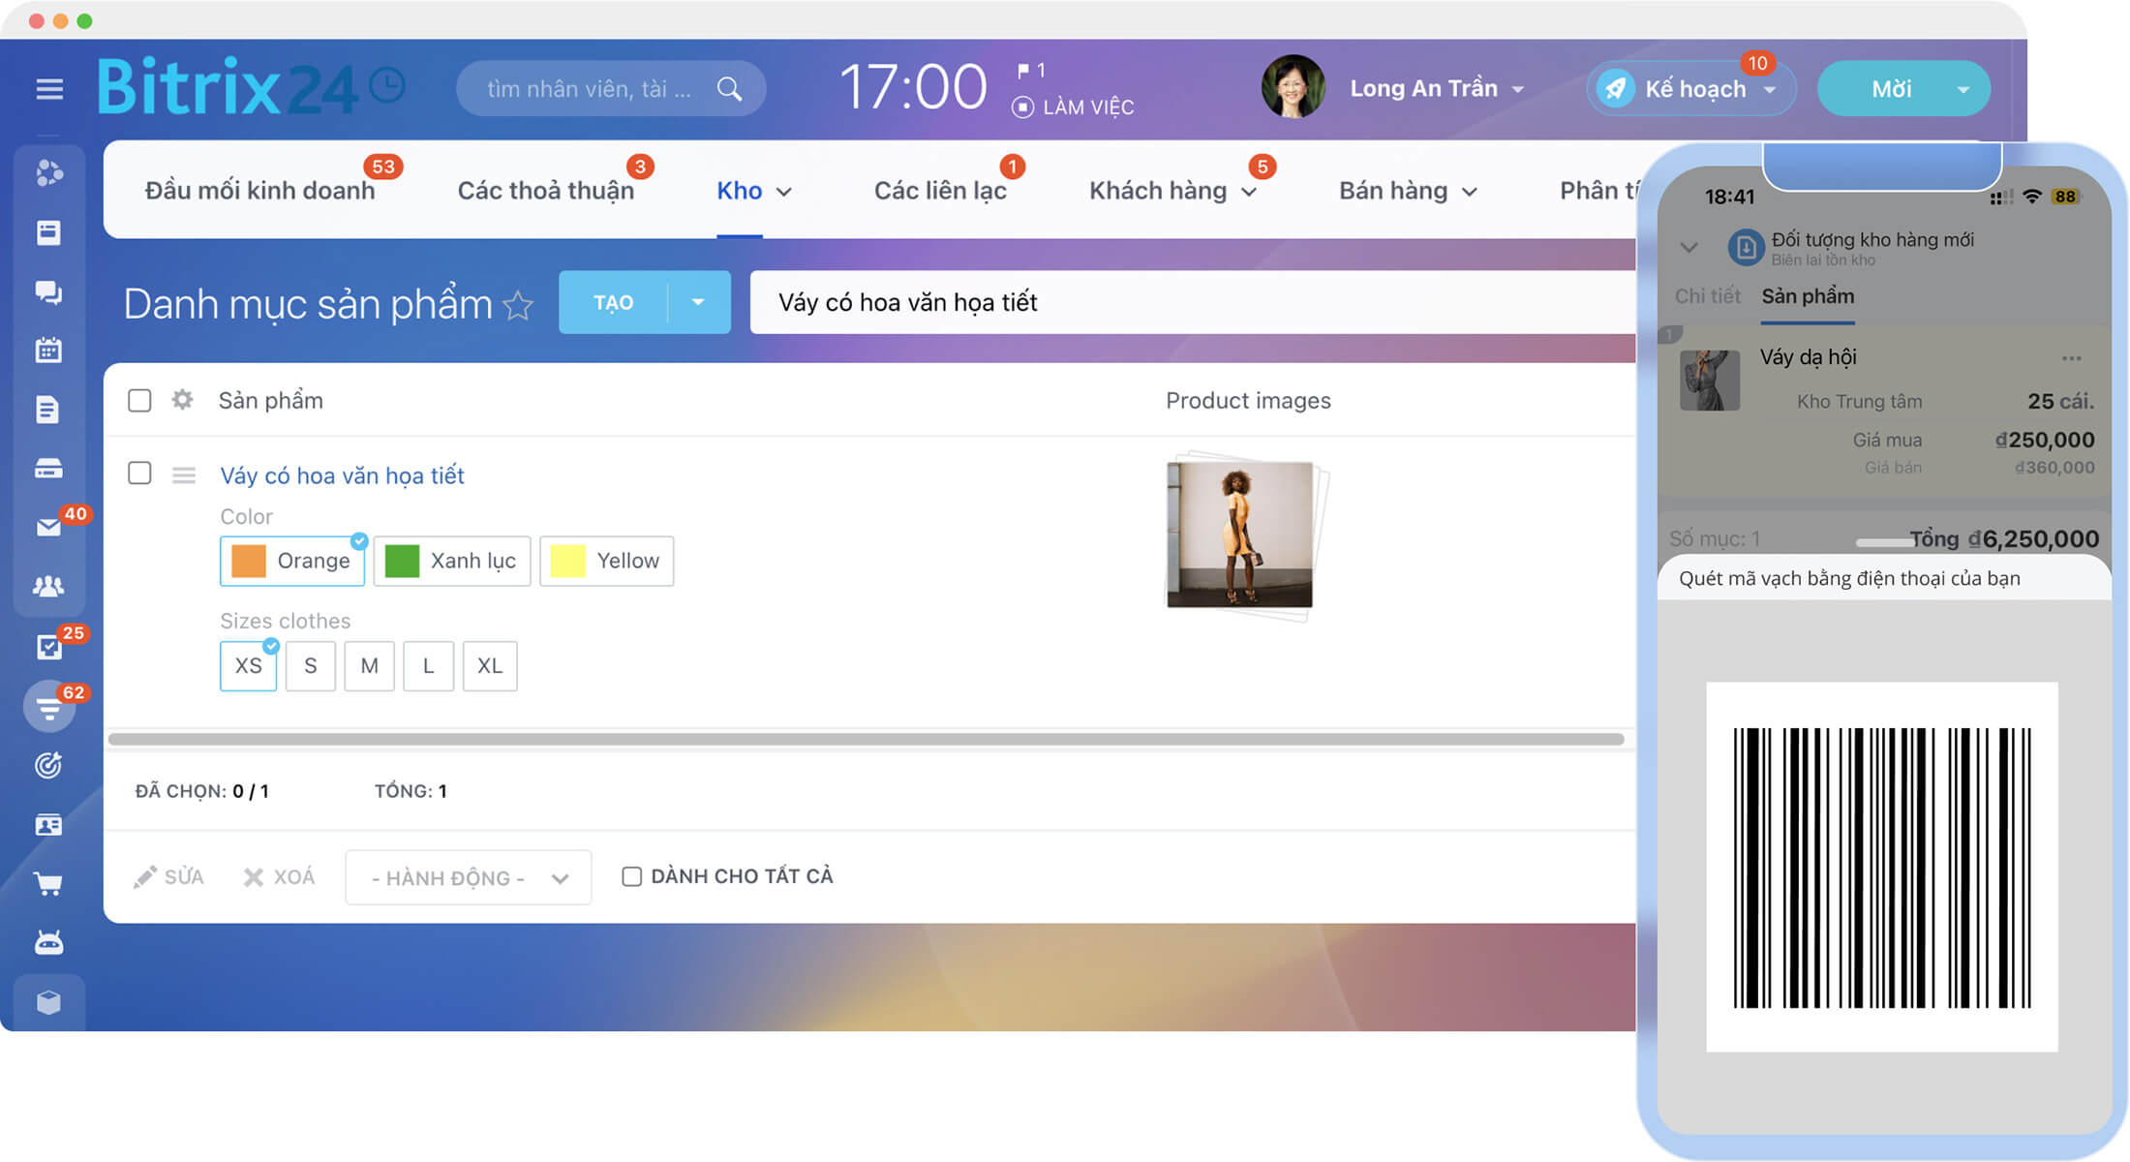Screen dimensions: 2130x1162
Task: Open Các liên lạc tab
Action: point(940,191)
